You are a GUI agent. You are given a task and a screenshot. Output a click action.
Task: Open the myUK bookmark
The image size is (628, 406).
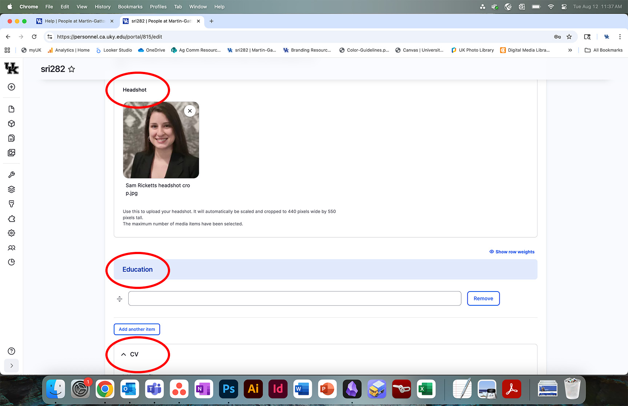tap(31, 50)
